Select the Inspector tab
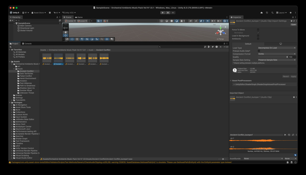This screenshot has width=306, height=175. pos(236,17)
